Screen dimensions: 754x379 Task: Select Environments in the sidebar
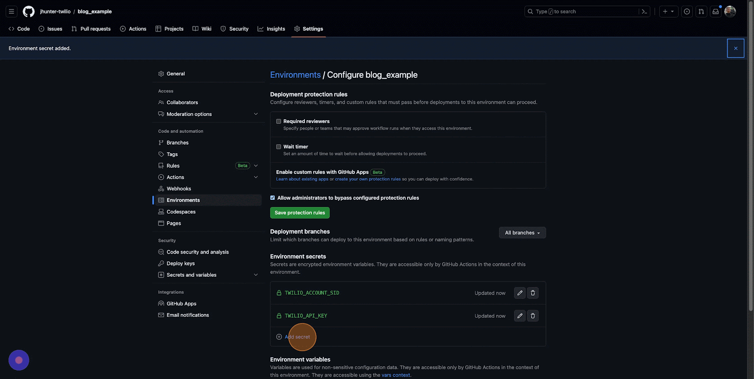coord(207,200)
